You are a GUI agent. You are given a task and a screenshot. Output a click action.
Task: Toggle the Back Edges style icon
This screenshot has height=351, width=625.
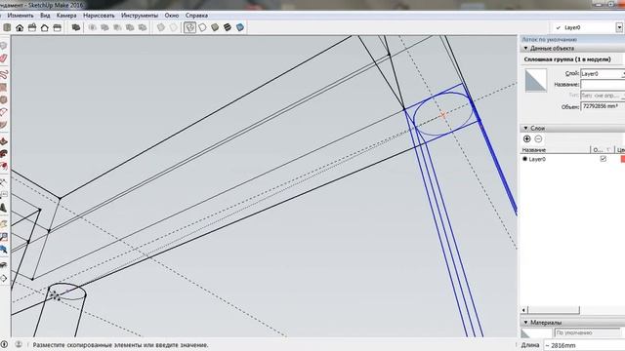coord(174,27)
